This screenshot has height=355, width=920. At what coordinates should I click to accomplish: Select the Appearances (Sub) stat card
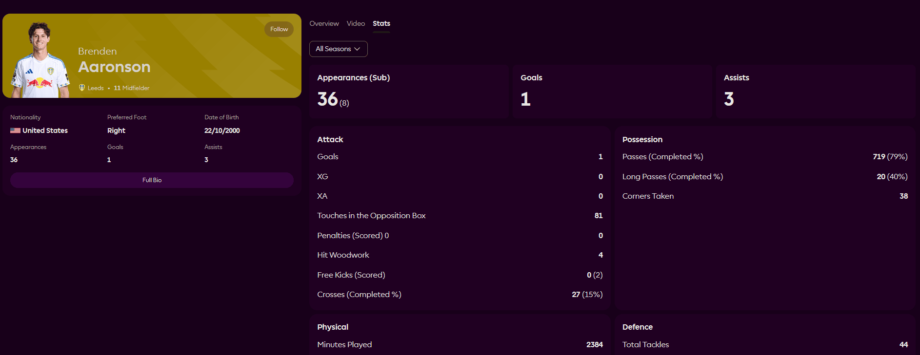409,92
